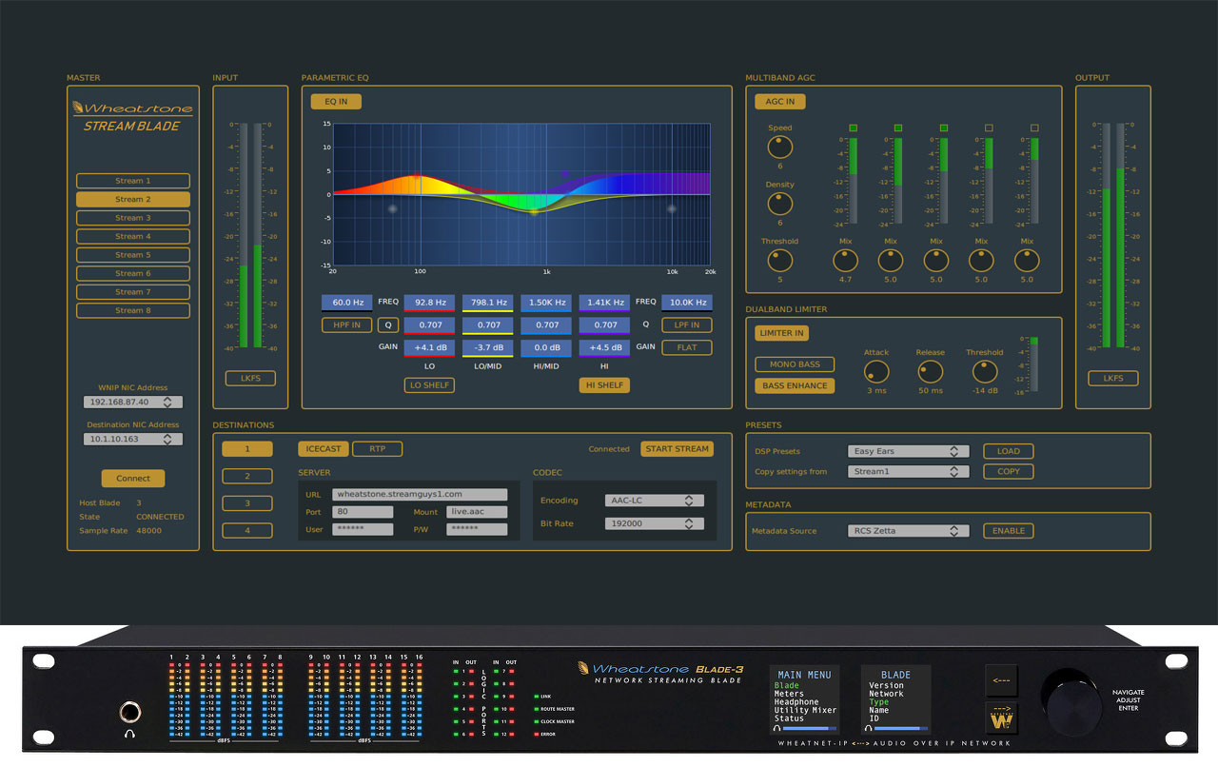Toggle the AGC IN button
The width and height of the screenshot is (1218, 767).
[x=780, y=102]
